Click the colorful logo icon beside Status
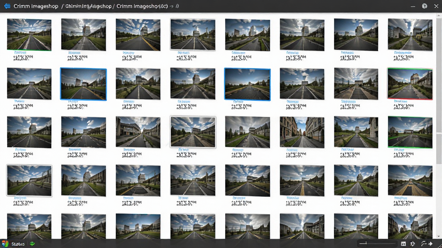442x248 pixels. [5, 244]
